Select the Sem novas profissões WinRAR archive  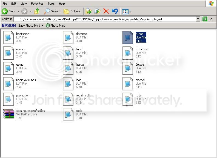tap(24, 114)
